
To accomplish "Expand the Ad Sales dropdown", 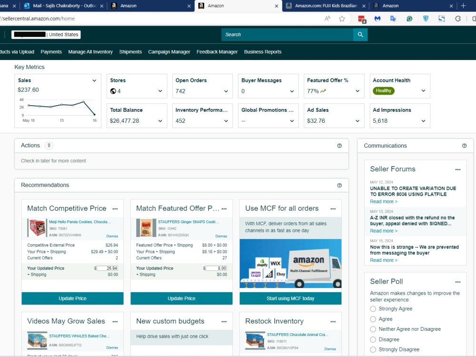I will click(x=357, y=121).
